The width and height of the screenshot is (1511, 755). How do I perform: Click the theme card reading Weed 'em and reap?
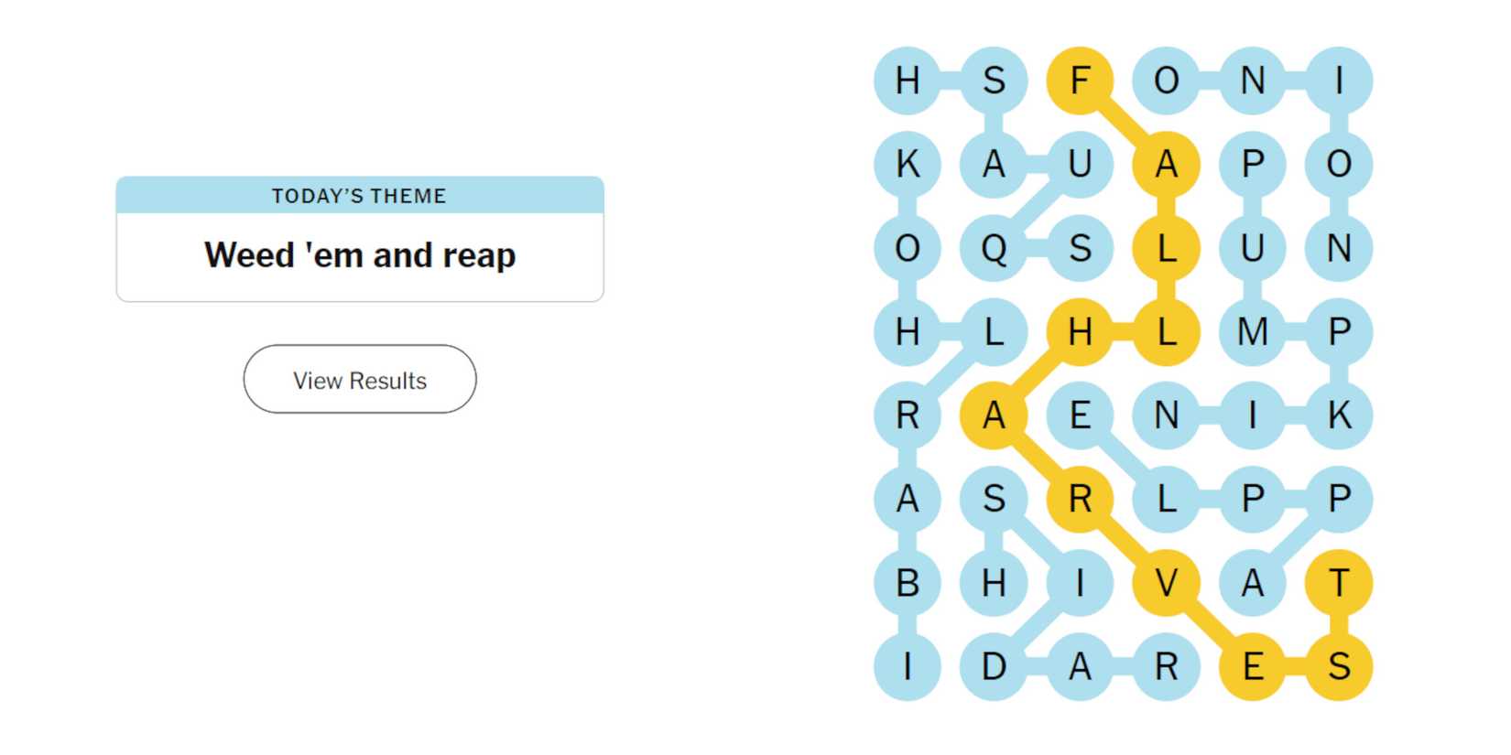pyautogui.click(x=359, y=255)
